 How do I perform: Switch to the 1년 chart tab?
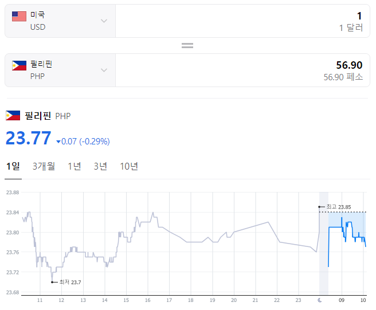click(75, 166)
